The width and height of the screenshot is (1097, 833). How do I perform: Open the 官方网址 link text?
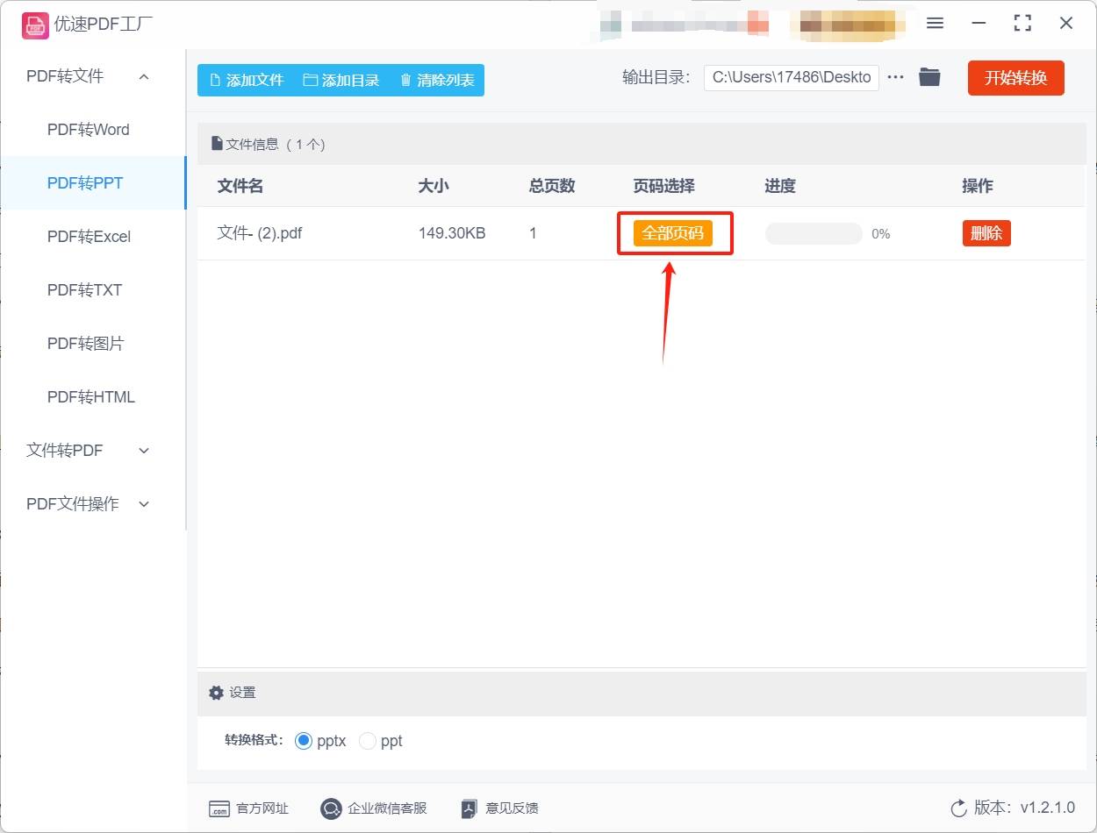(262, 808)
